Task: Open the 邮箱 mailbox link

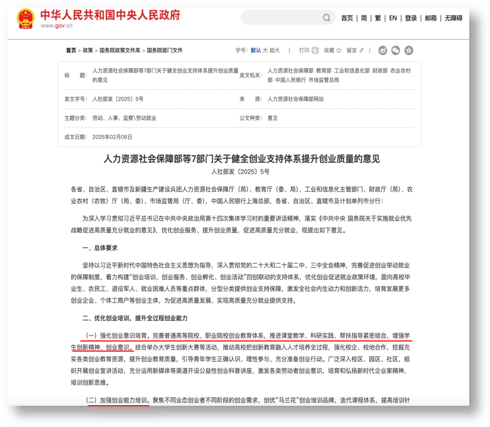Action: [x=430, y=18]
